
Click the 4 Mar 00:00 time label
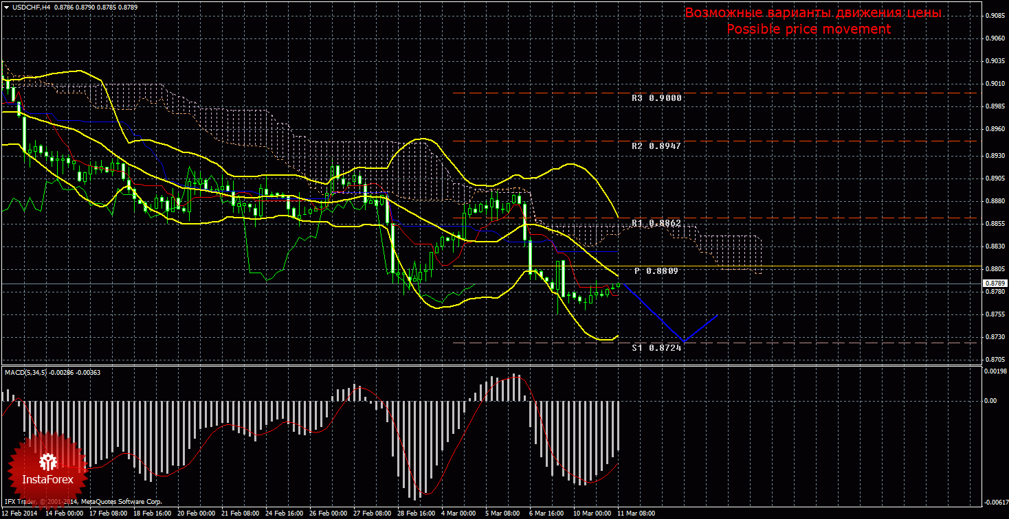tap(459, 514)
